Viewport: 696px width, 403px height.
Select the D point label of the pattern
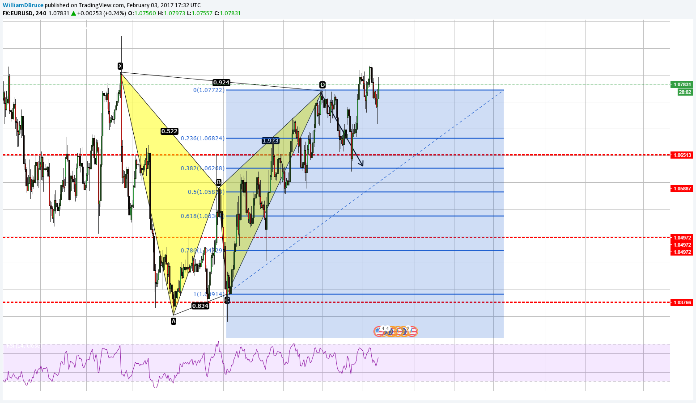click(323, 85)
